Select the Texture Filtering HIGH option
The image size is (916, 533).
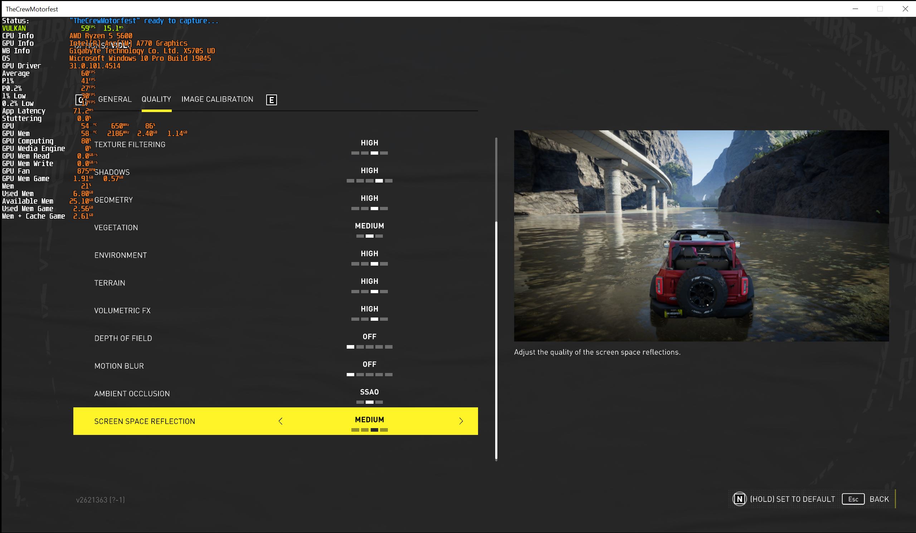(x=369, y=143)
